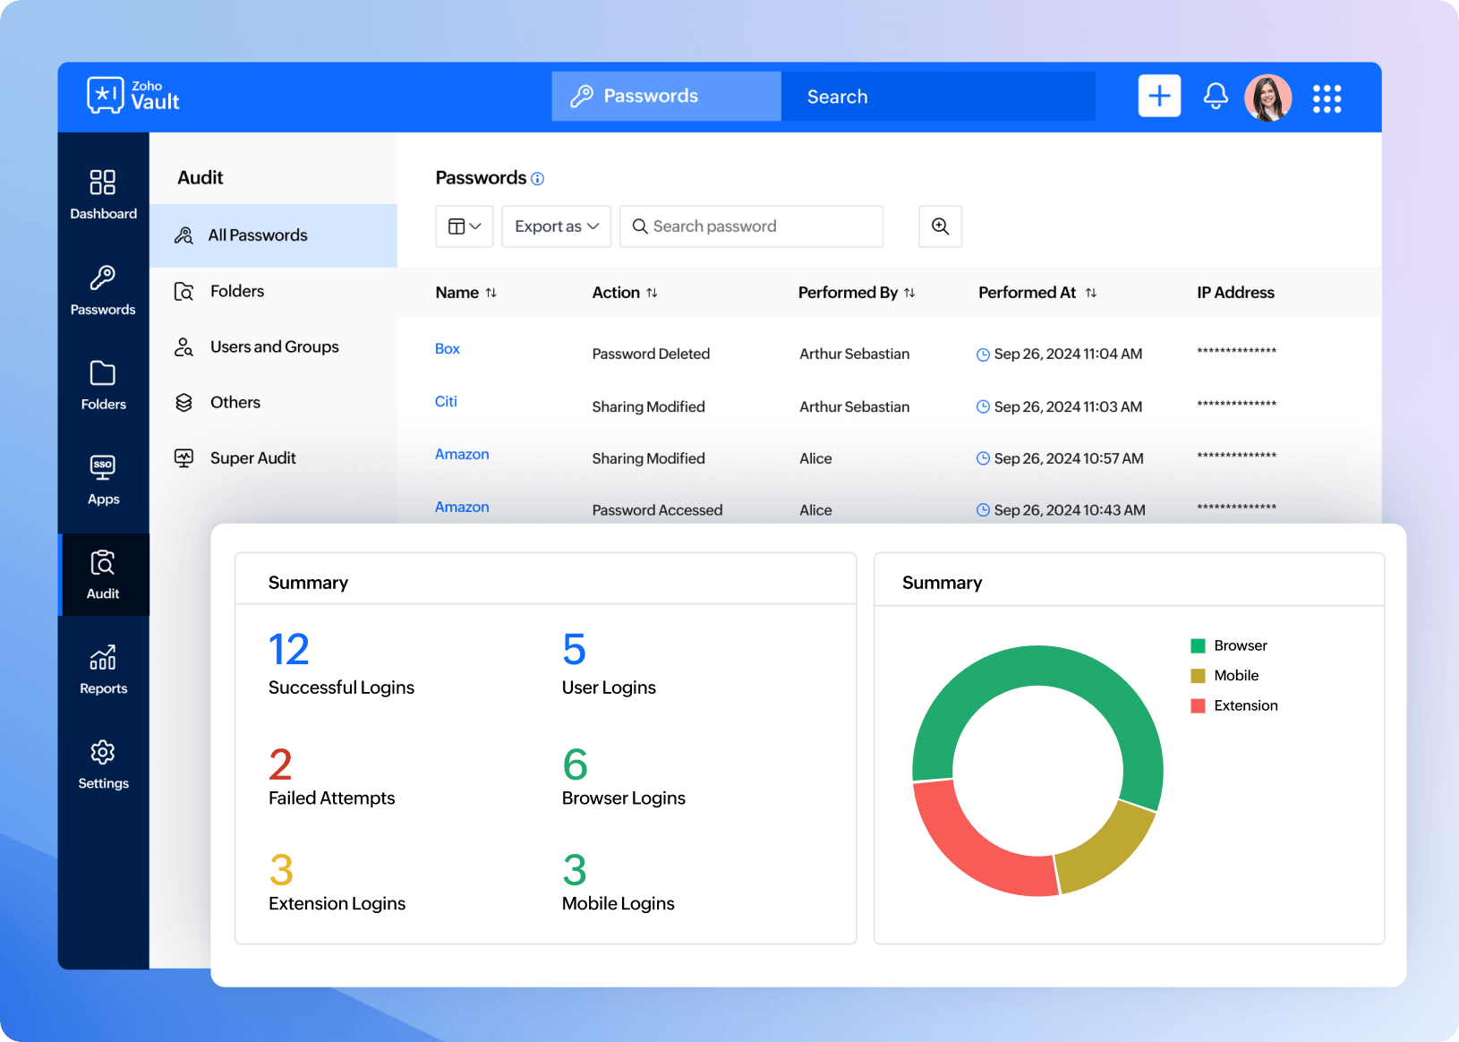Viewport: 1459px width, 1042px height.
Task: Click the notification bell
Action: [1215, 96]
